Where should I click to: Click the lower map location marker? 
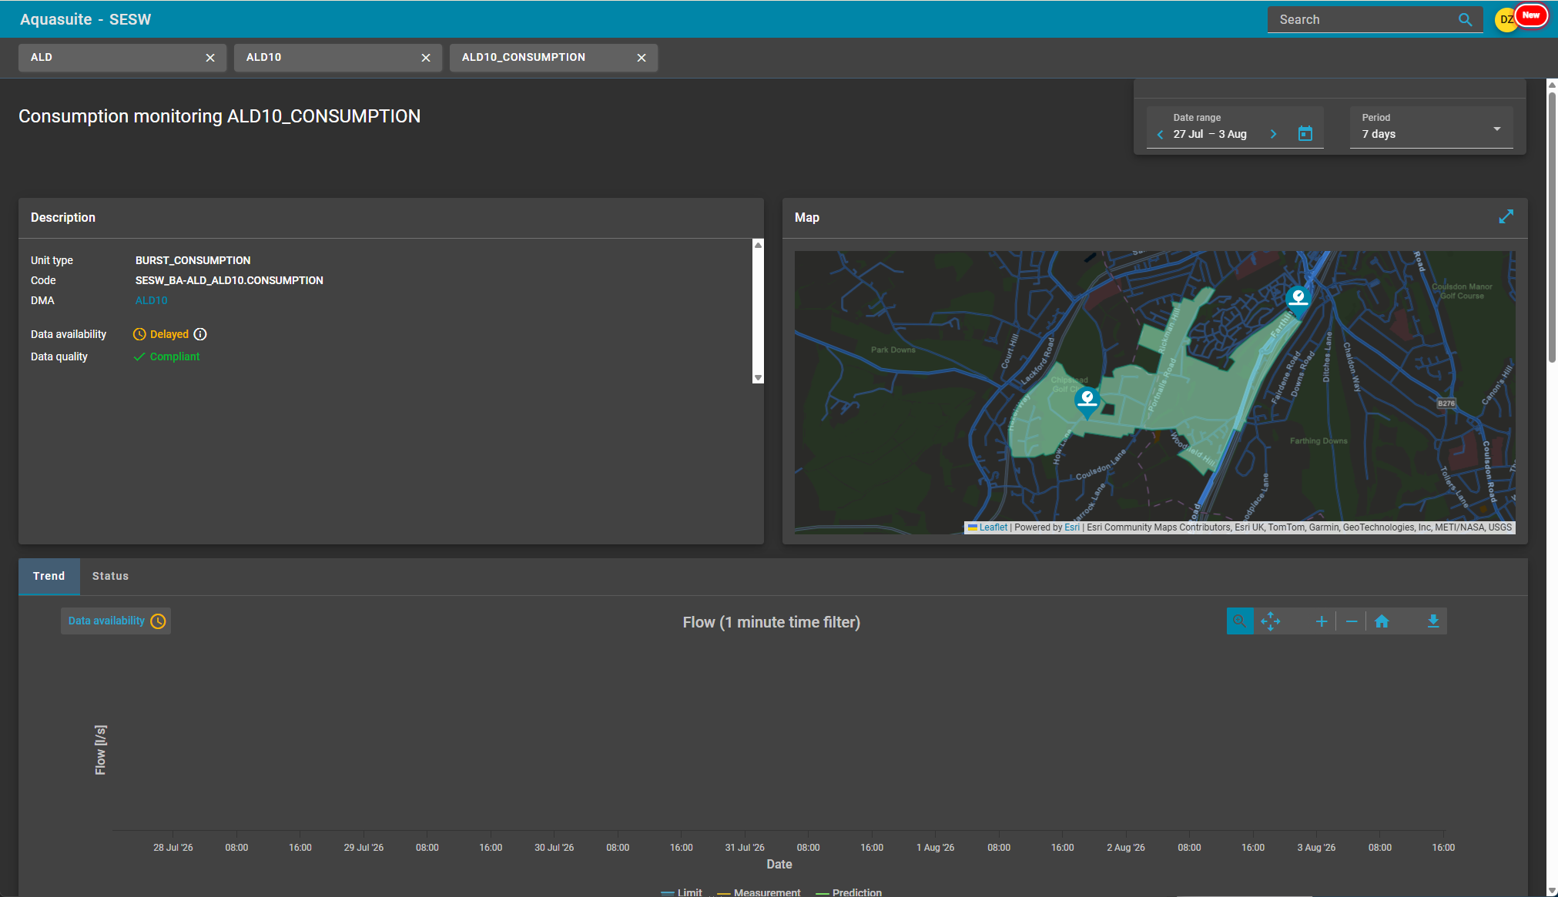coord(1087,403)
